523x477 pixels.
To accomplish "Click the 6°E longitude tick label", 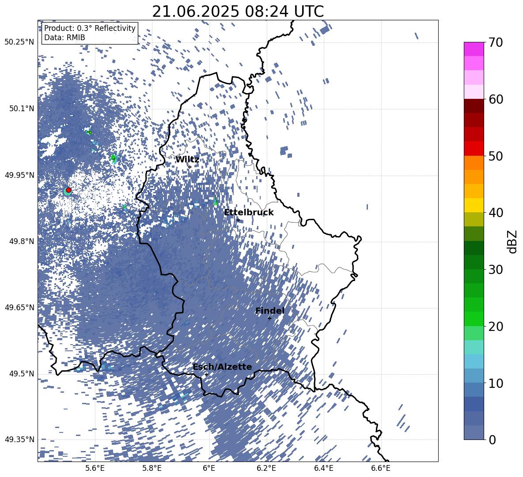I will click(x=209, y=468).
